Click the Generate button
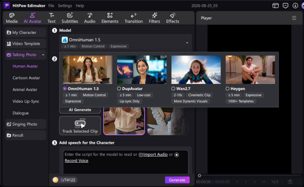This screenshot has width=304, height=187. [177, 180]
